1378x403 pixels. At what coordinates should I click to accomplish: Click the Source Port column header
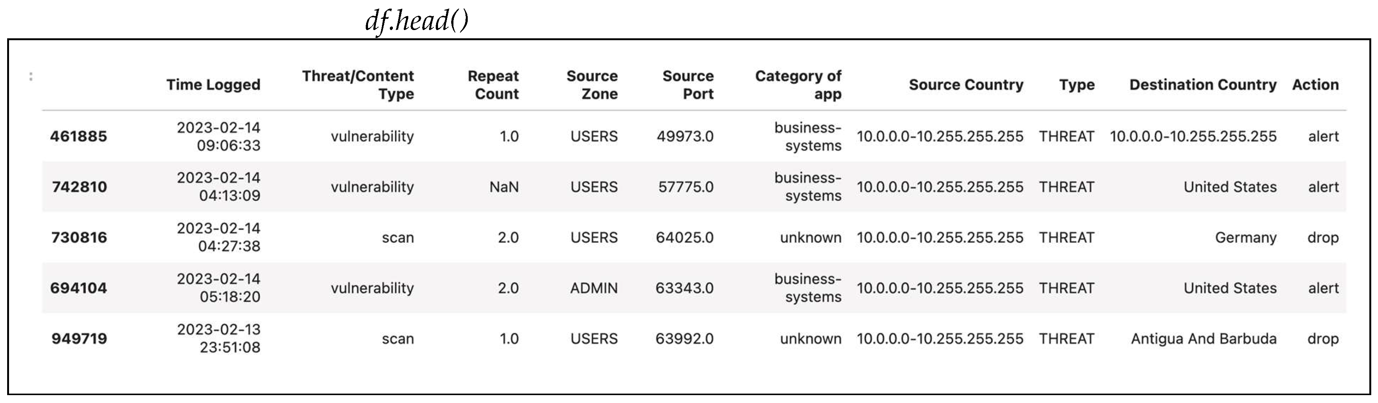click(688, 85)
